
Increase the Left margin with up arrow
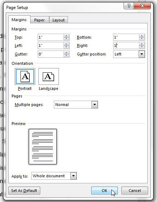pos(66,44)
